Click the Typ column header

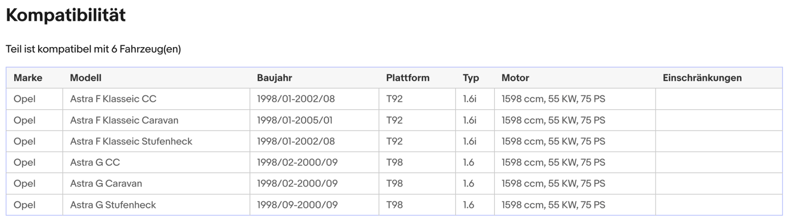pos(471,78)
